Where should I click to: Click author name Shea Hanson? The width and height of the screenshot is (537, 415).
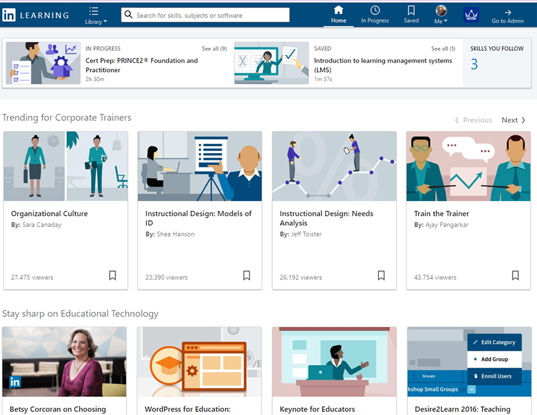point(175,234)
